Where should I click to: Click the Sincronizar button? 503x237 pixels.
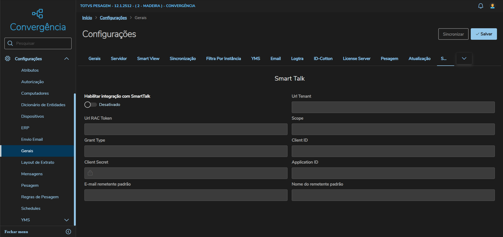pos(453,34)
